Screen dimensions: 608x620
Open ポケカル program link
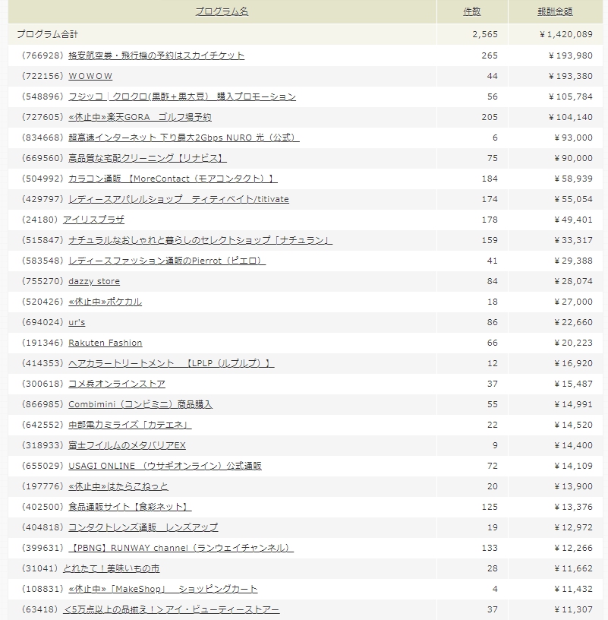pyautogui.click(x=105, y=302)
